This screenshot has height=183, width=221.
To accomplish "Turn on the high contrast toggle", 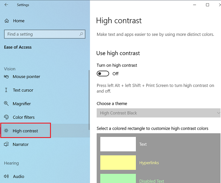I will (103, 74).
